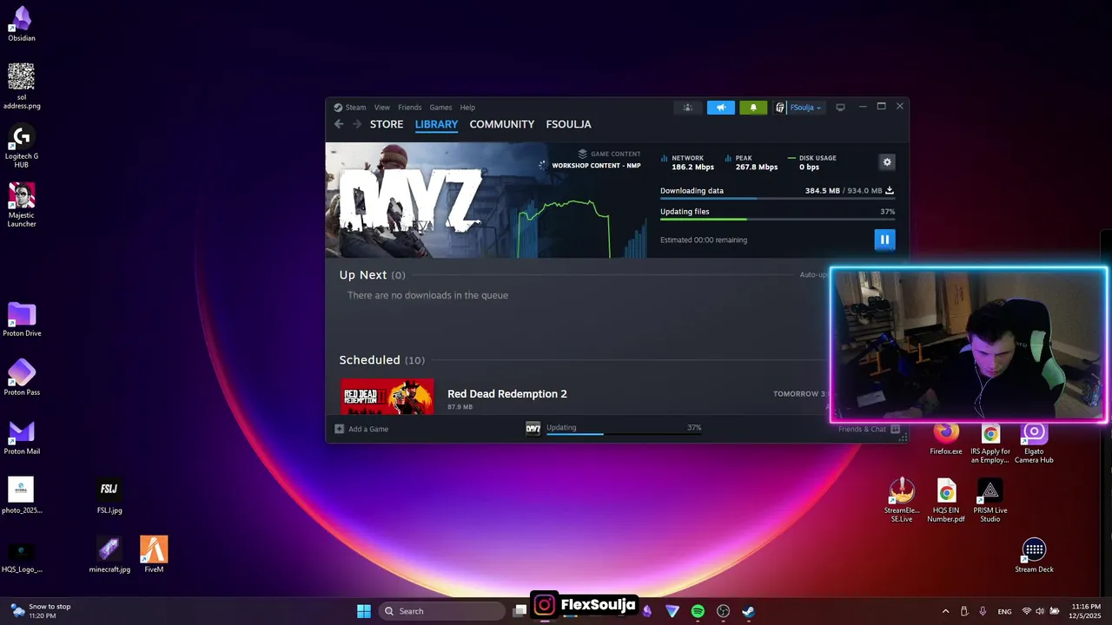This screenshot has height=625, width=1112.
Task: Click the Game Content layers icon
Action: point(583,154)
